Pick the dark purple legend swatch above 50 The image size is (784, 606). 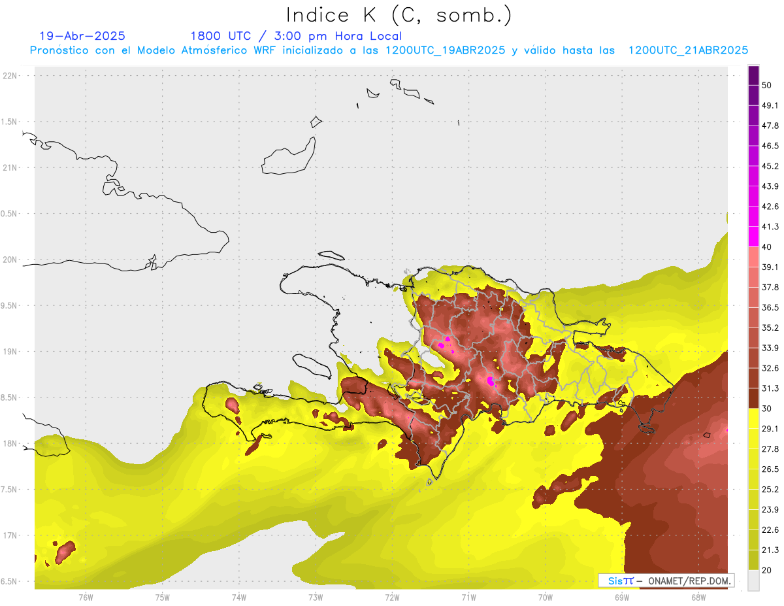[754, 75]
